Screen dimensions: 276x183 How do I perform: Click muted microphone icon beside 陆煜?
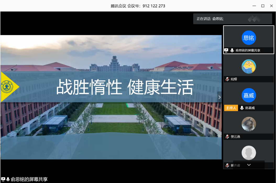[227, 79]
